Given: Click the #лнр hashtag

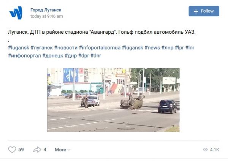Looking at the screenshot, I should tap(167, 47).
